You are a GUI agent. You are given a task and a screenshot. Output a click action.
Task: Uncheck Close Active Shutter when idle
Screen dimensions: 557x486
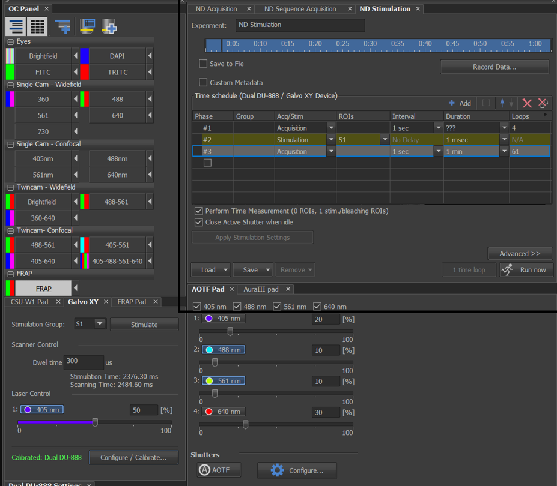(198, 222)
